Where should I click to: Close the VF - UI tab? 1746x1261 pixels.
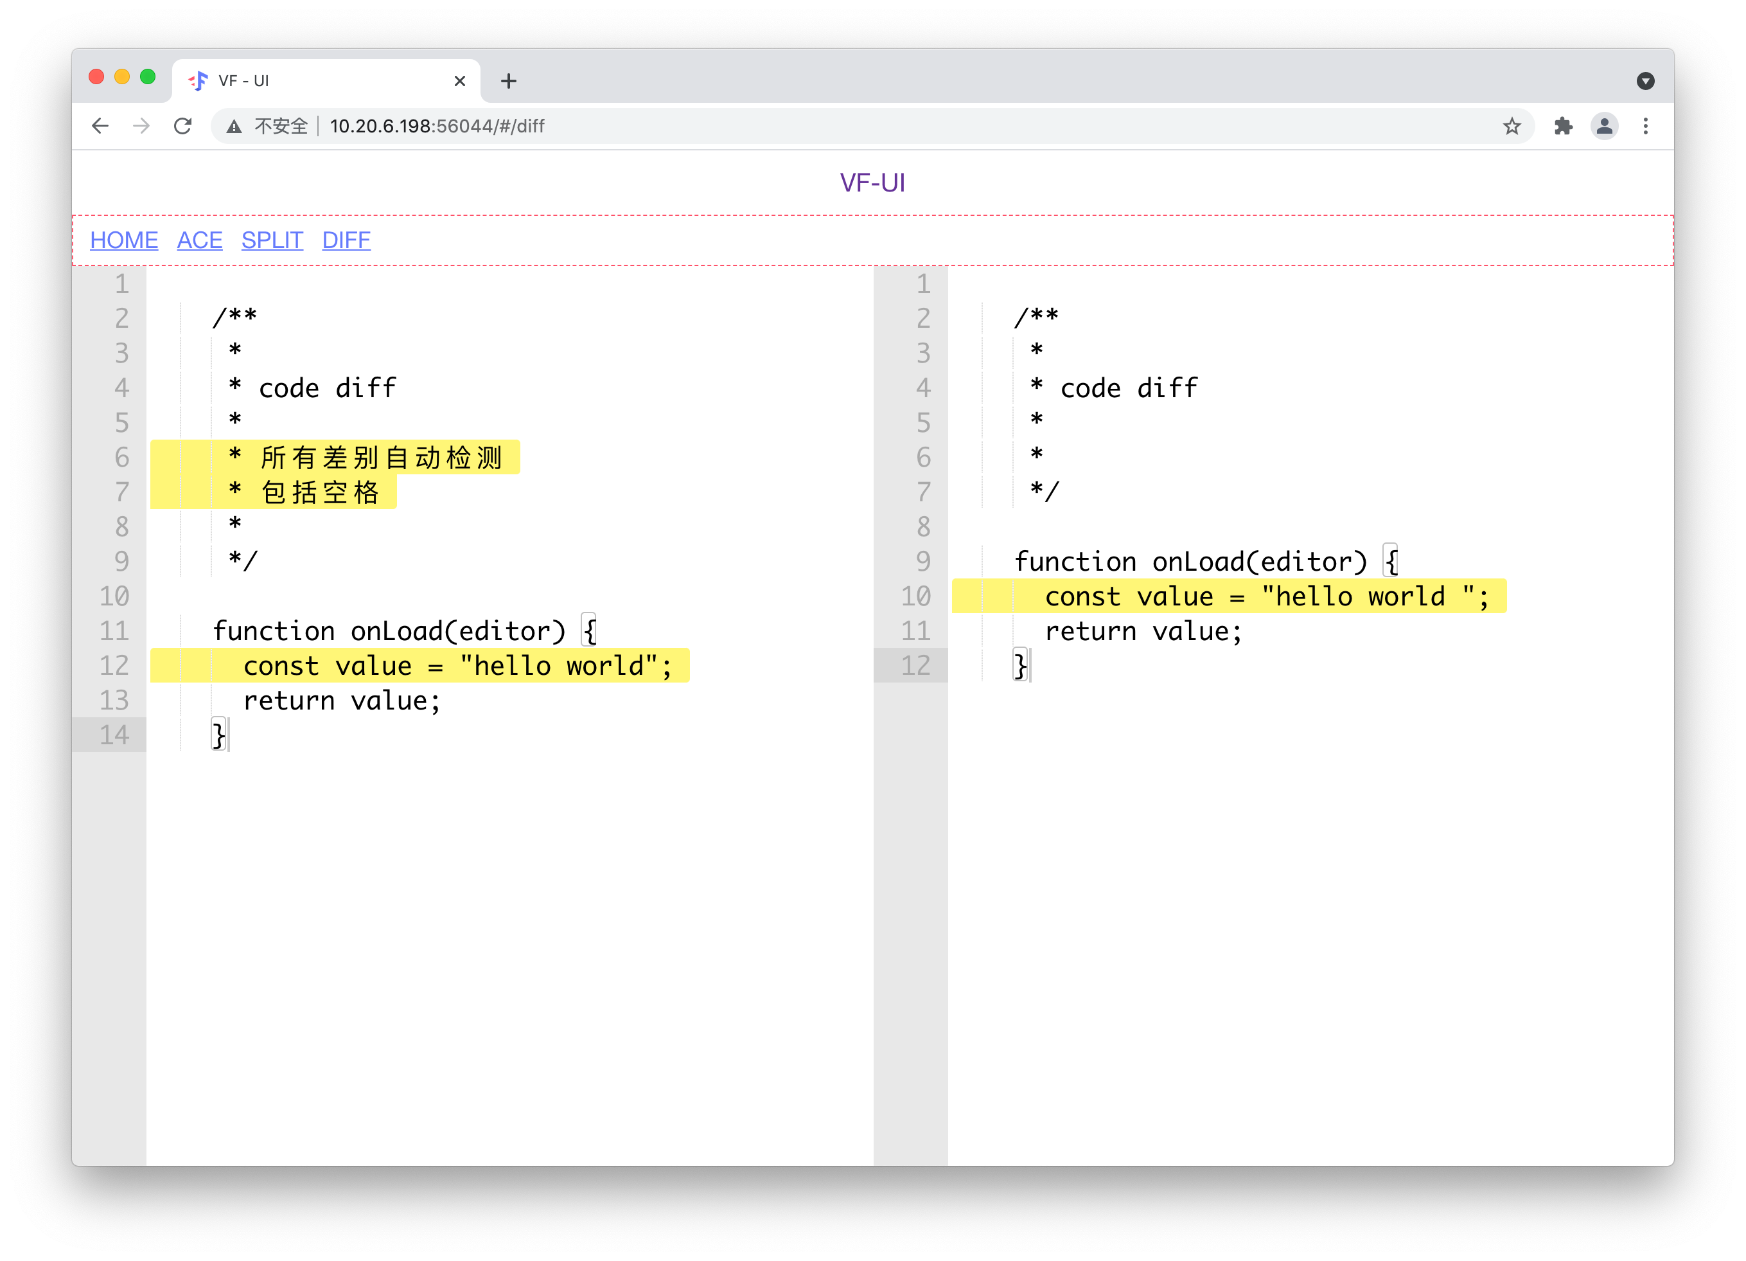point(459,81)
